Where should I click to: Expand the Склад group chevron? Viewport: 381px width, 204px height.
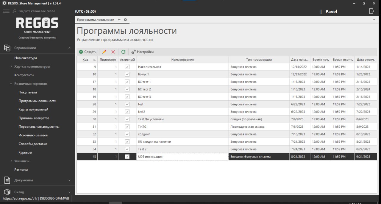click(x=69, y=192)
